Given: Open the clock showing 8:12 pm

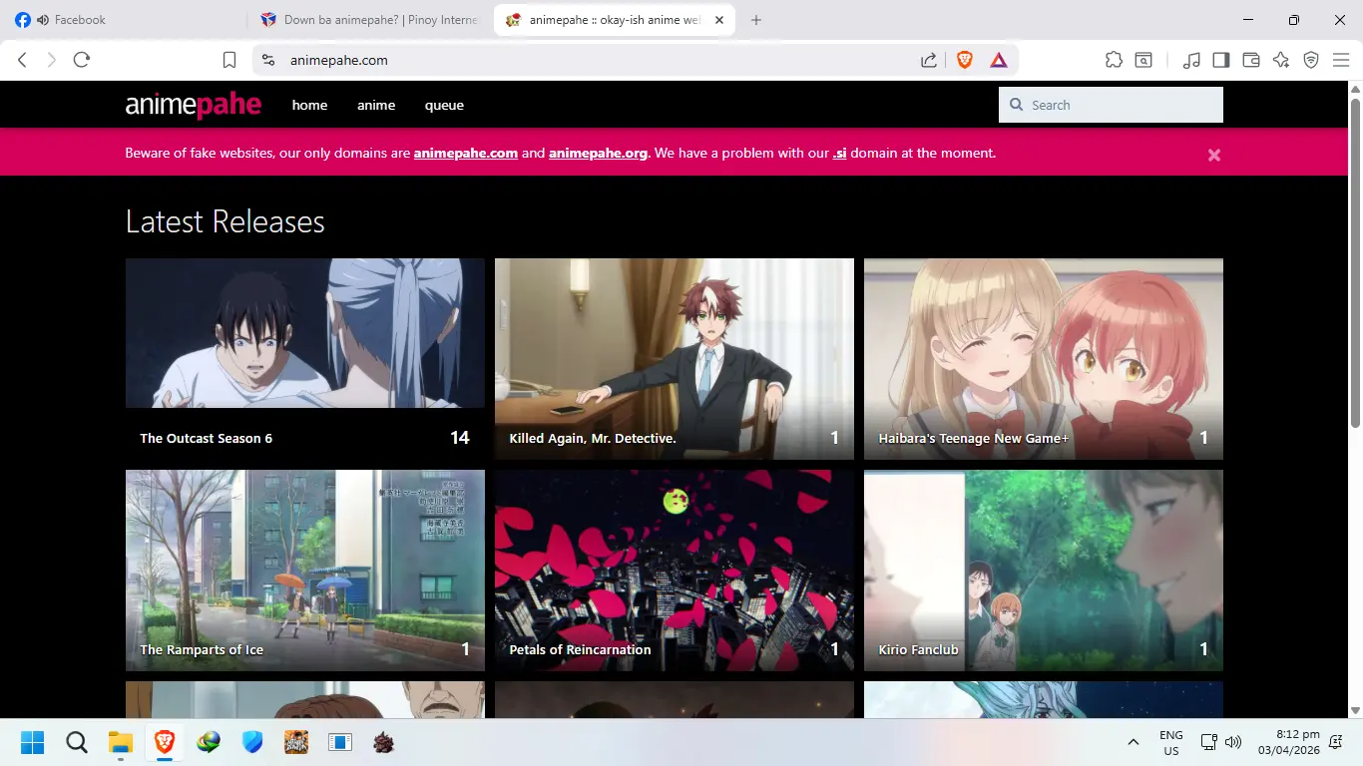Looking at the screenshot, I should click(x=1288, y=742).
